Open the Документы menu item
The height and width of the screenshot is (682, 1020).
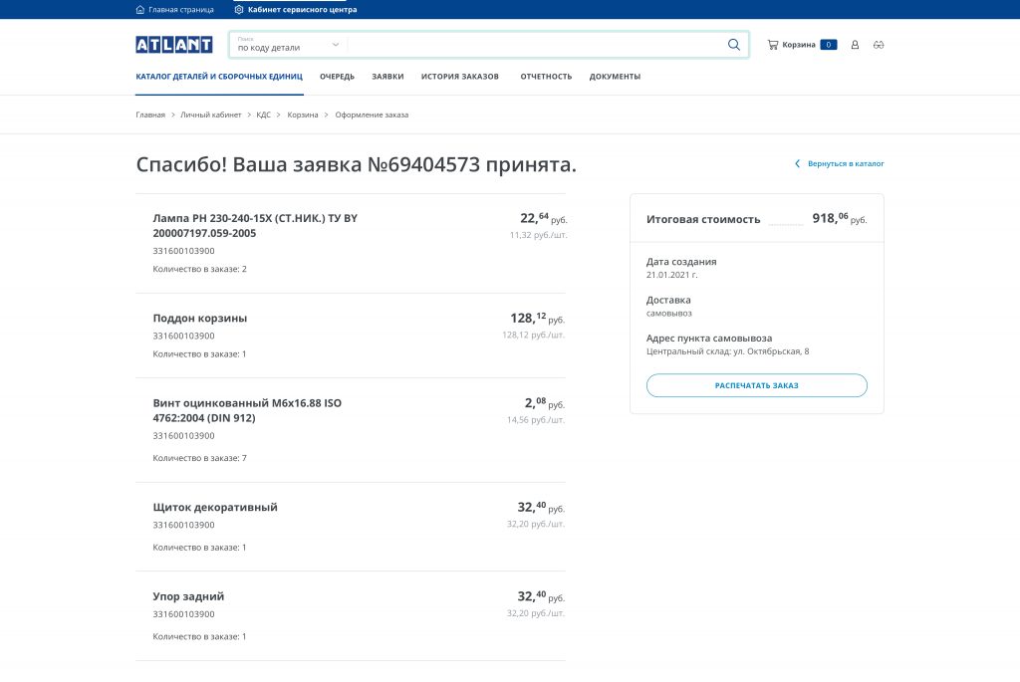pos(615,77)
